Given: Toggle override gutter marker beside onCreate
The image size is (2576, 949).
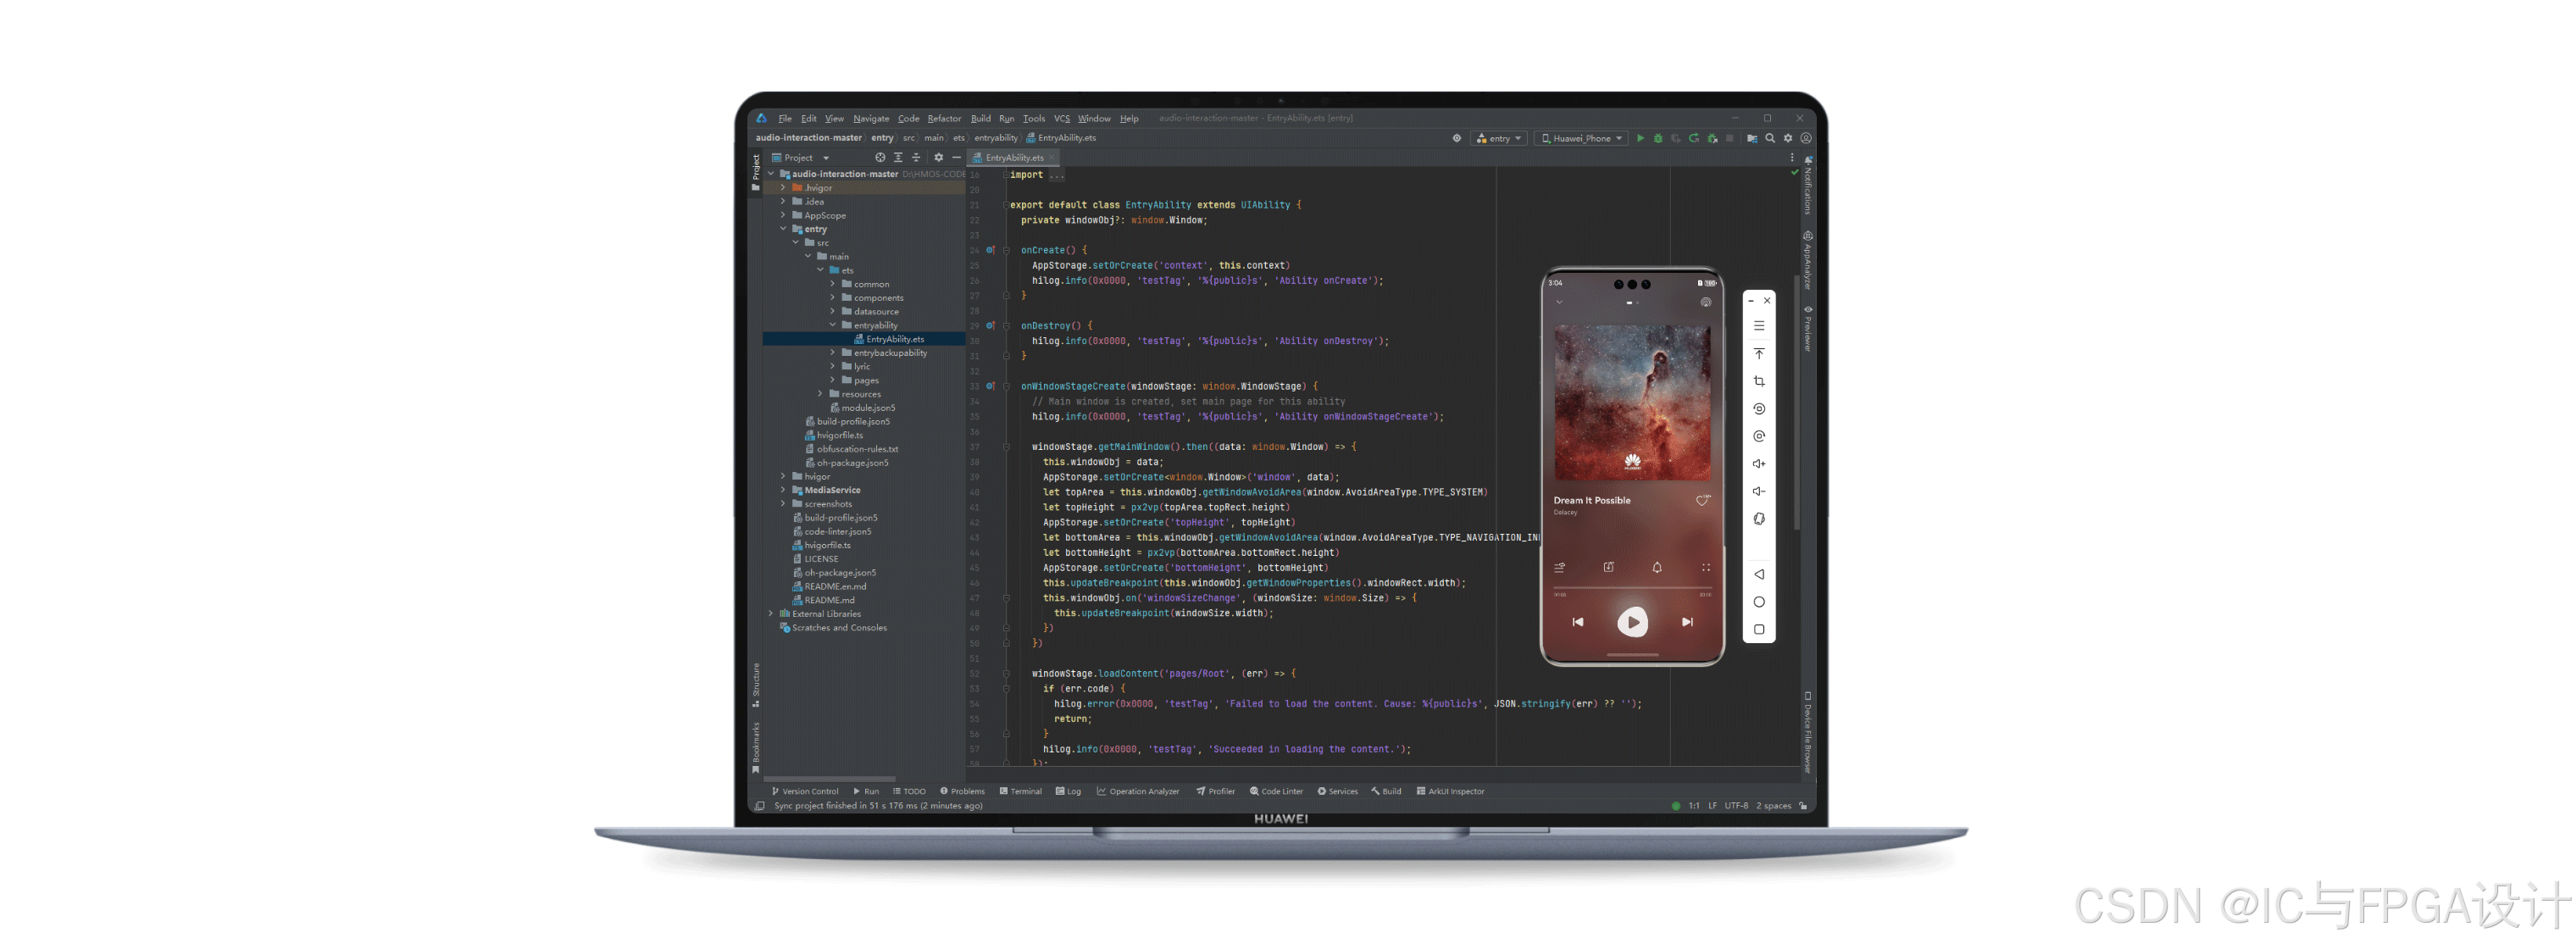Looking at the screenshot, I should (990, 250).
